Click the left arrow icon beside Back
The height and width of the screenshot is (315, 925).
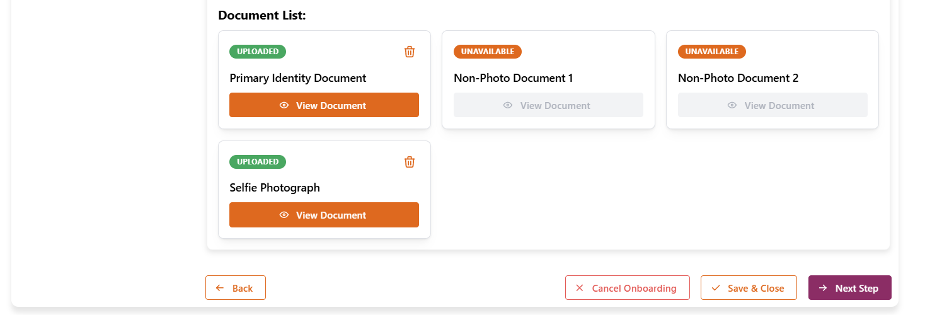pos(220,288)
